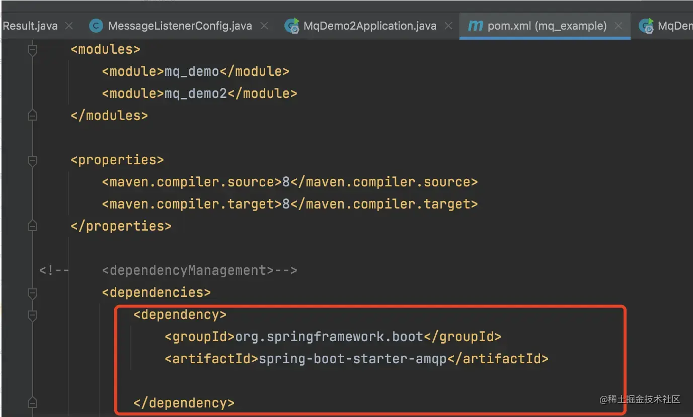
Task: Click the run-class icon of MqDemo2Application.java
Action: (291, 26)
